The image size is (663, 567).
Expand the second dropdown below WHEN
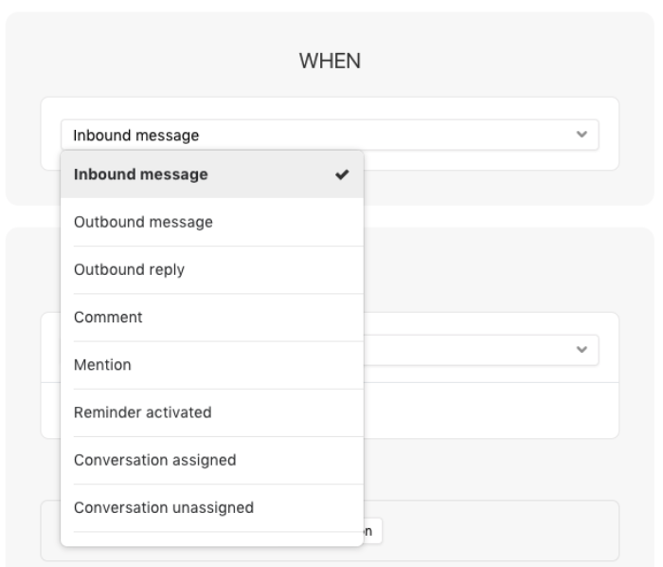click(481, 350)
